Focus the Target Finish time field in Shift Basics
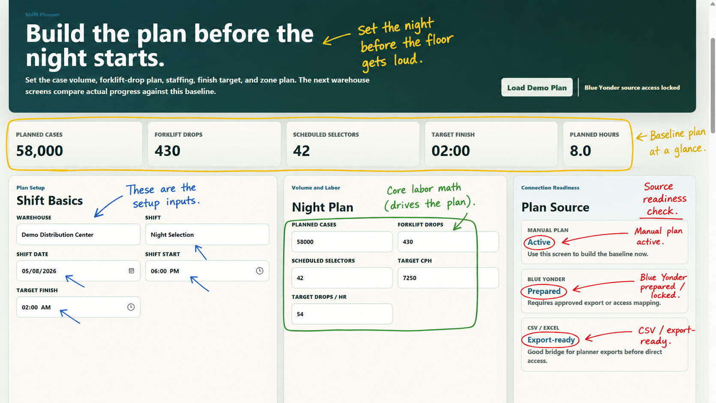716x403 pixels. pos(78,307)
